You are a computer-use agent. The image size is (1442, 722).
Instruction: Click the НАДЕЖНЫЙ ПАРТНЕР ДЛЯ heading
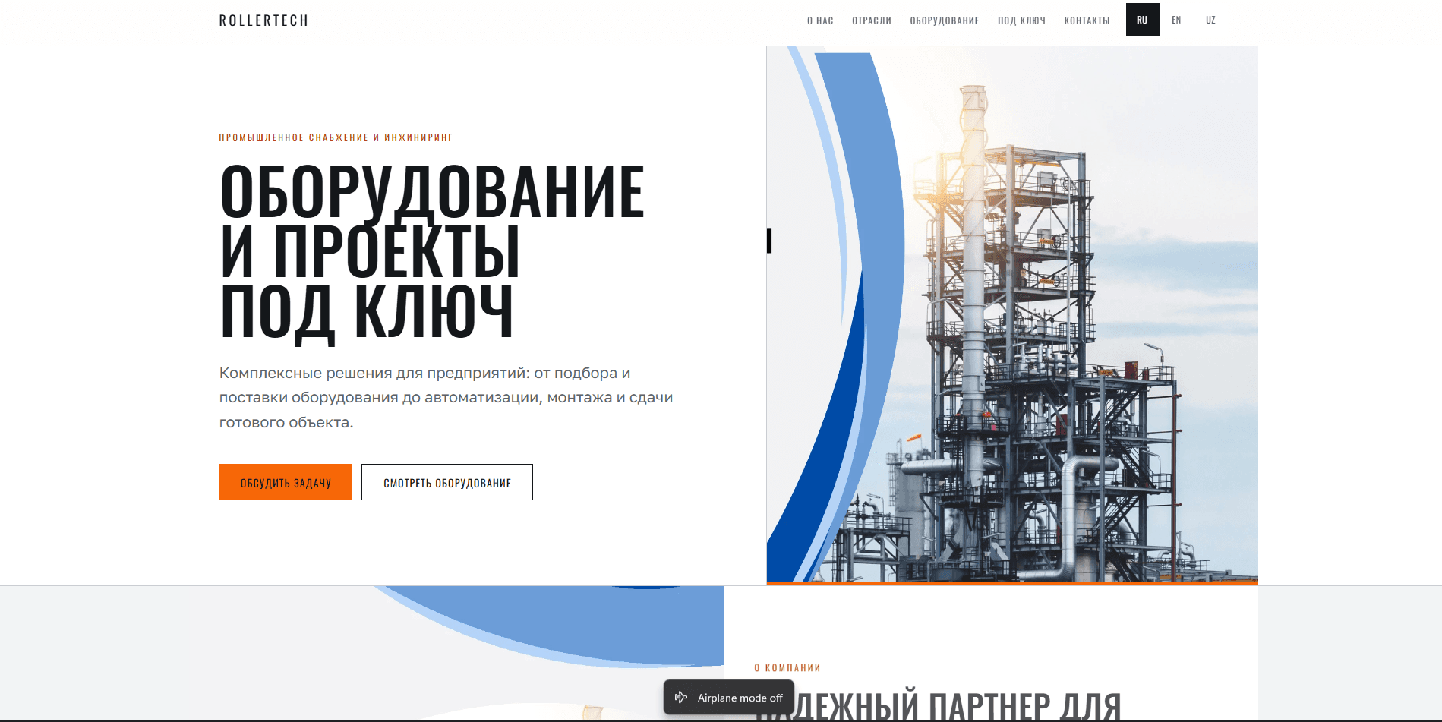[x=938, y=705]
